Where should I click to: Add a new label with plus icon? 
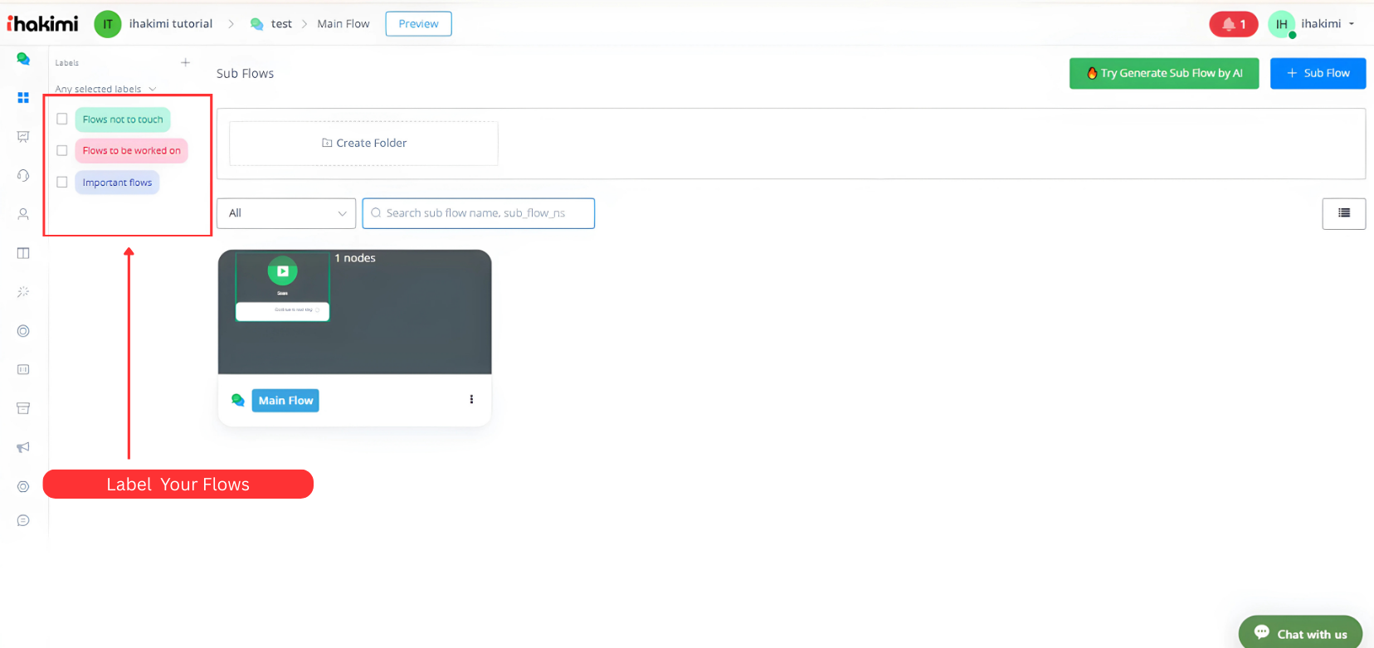[185, 62]
